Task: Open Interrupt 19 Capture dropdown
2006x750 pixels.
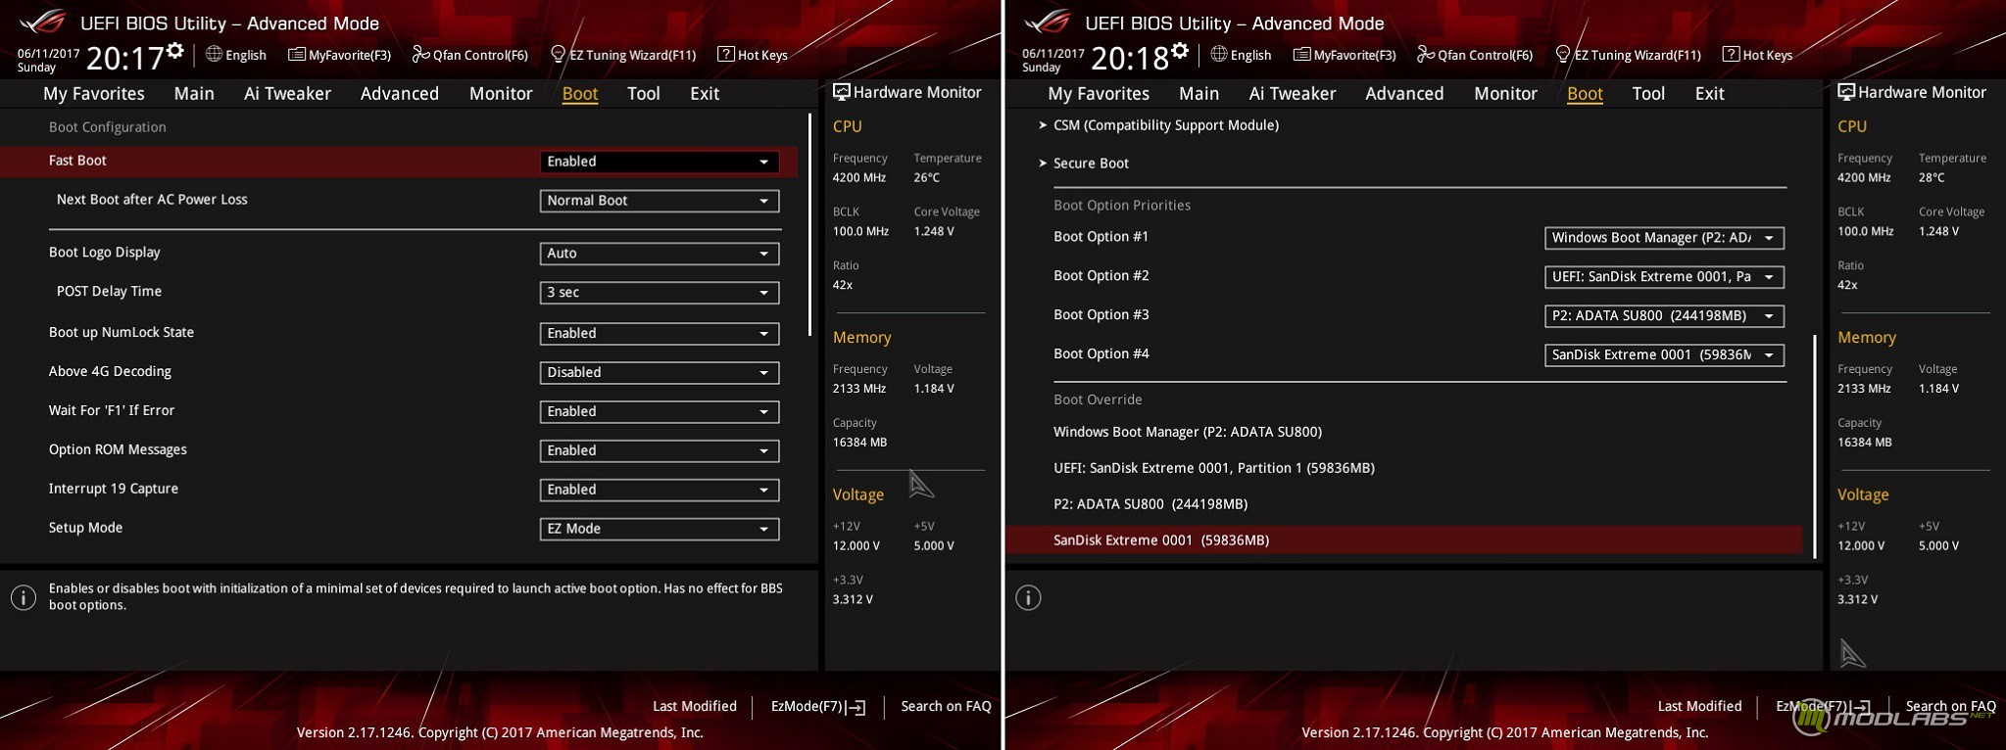Action: 660,491
